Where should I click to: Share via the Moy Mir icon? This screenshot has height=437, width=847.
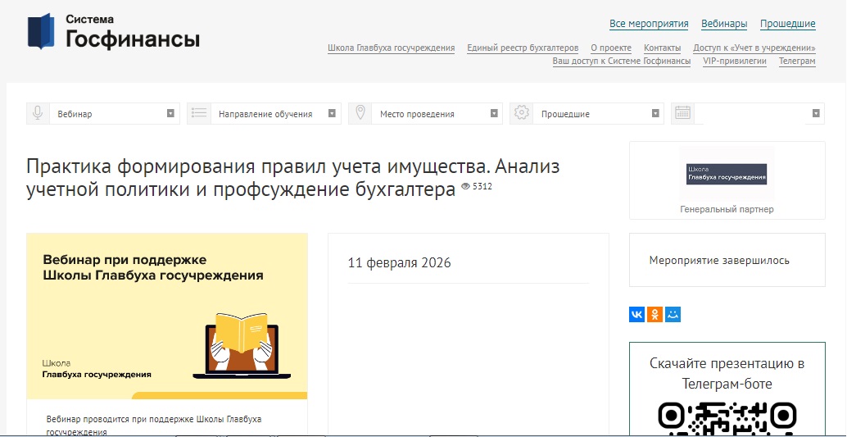coord(673,314)
